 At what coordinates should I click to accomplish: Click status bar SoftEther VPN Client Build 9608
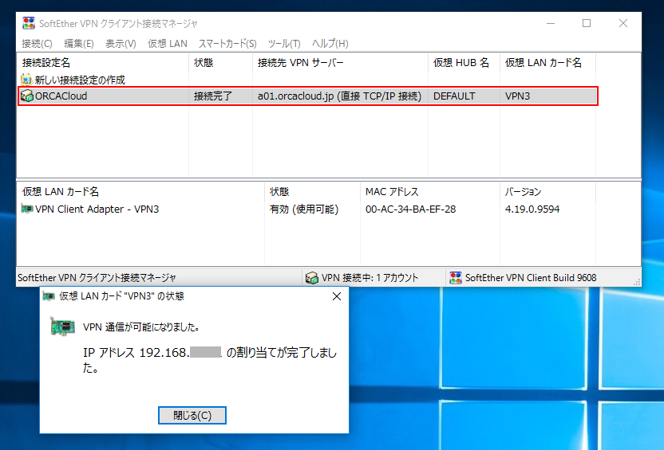tap(531, 278)
